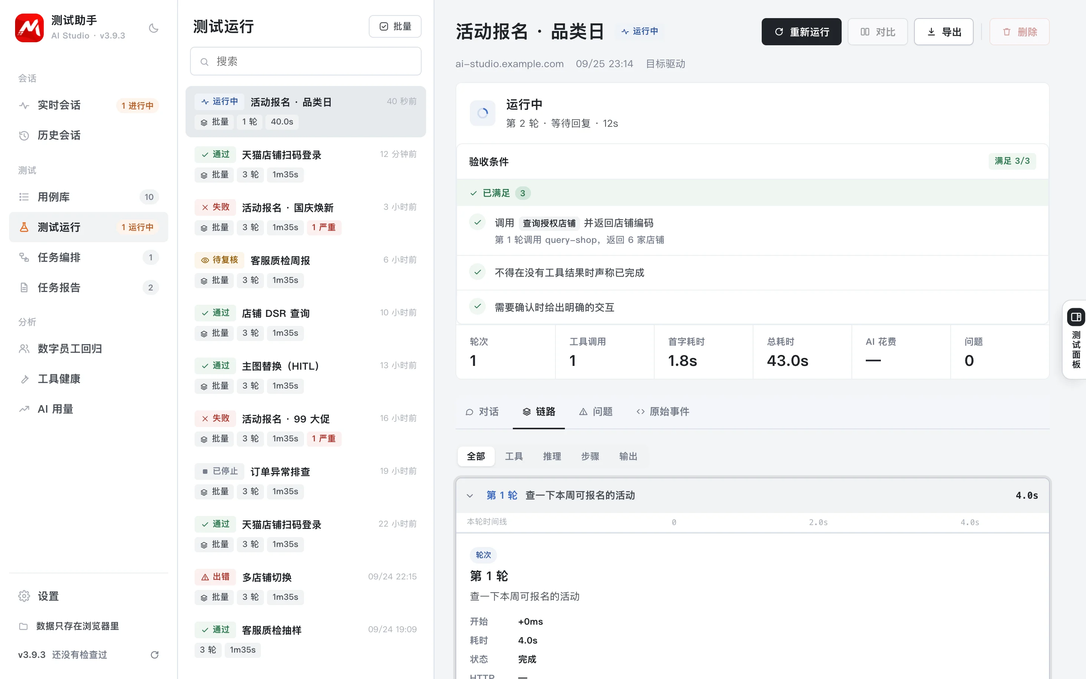The width and height of the screenshot is (1086, 679).
Task: Click the 1 严重 tag on 国庆焕新
Action: (x=324, y=228)
